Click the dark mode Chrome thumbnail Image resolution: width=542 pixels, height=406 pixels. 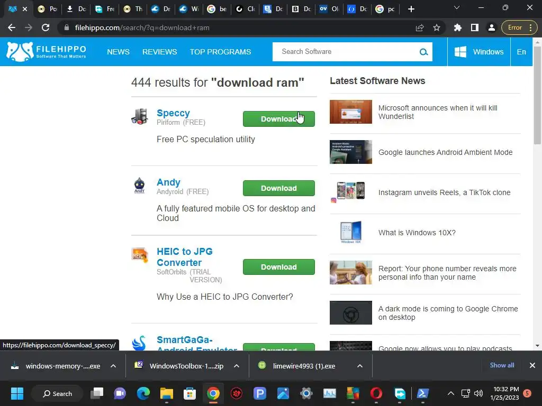point(351,313)
